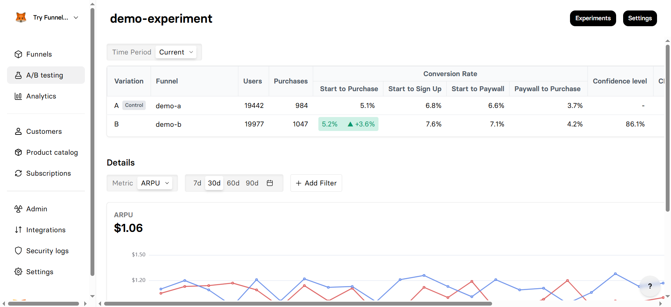This screenshot has width=671, height=307.
Task: Click the demo-experiment page title
Action: [x=161, y=19]
